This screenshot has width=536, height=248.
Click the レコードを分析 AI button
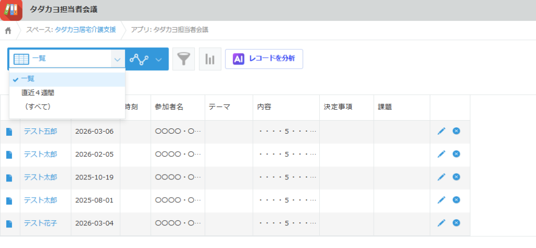264,59
